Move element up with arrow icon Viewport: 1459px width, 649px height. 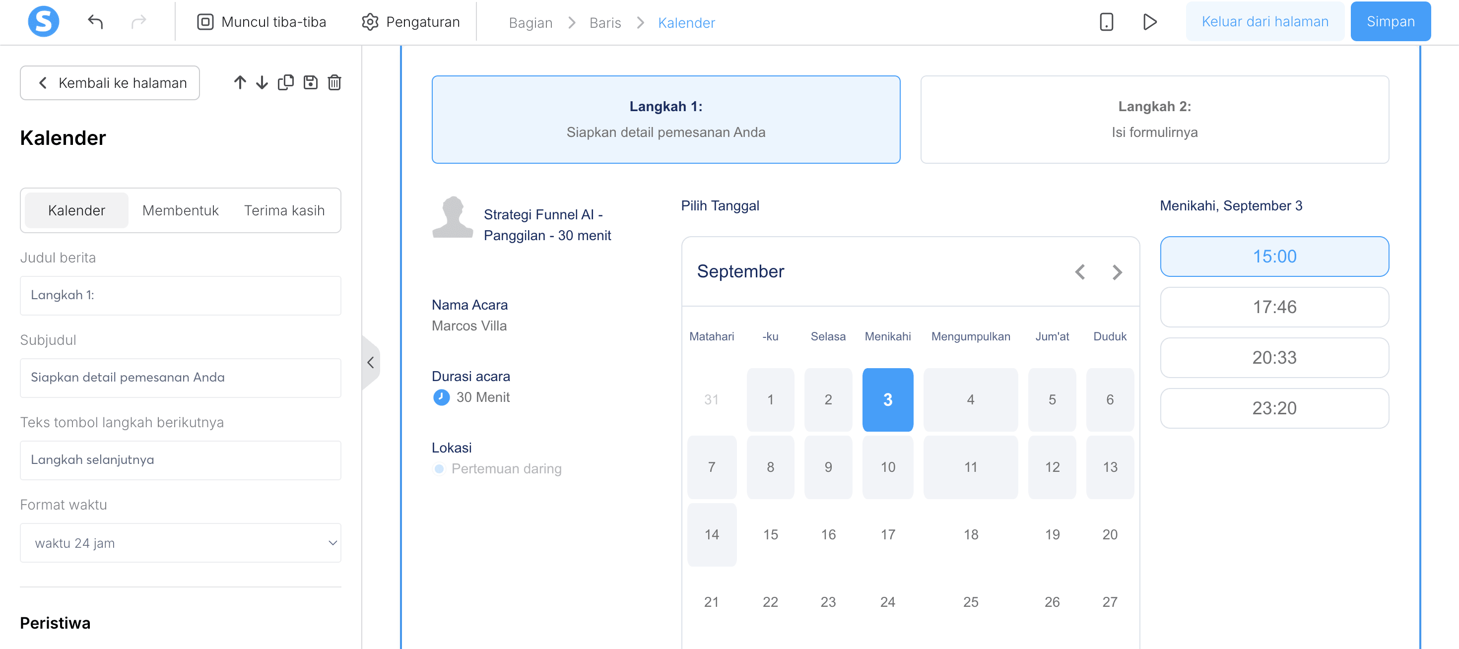pos(240,83)
